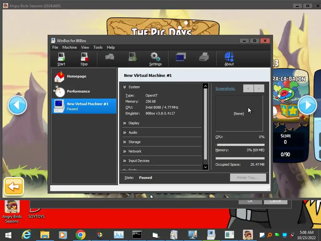Click the next screenshot arrow button
The width and height of the screenshot is (321, 241).
point(259,88)
